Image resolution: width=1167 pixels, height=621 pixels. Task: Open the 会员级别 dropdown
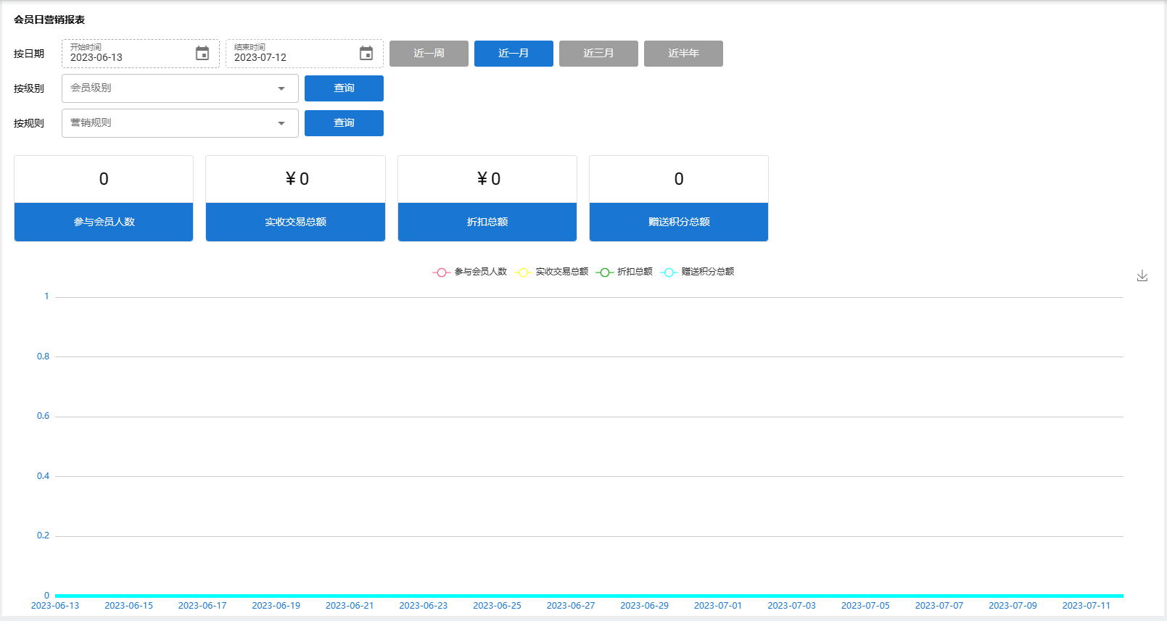point(180,88)
